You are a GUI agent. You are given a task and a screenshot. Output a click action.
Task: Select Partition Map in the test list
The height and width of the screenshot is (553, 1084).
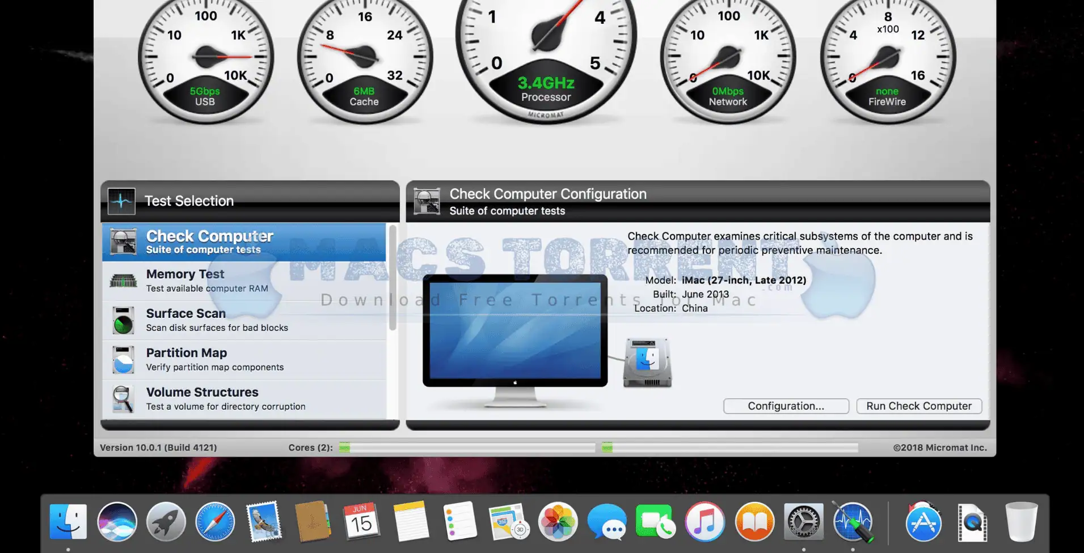click(244, 360)
